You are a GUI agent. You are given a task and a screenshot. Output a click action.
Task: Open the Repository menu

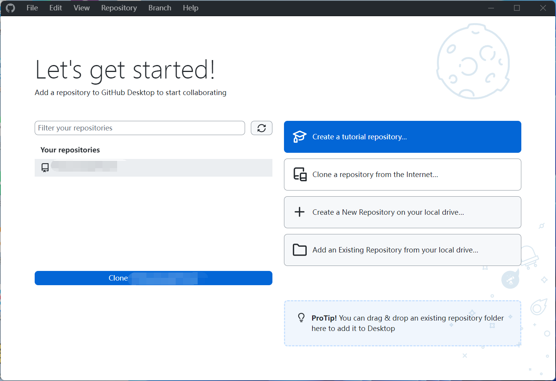point(119,8)
